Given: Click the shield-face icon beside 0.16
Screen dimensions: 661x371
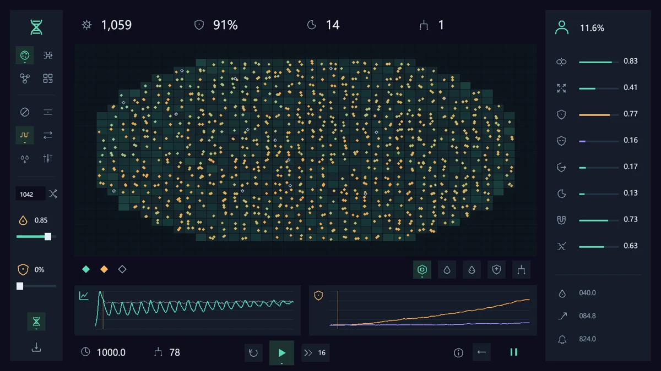Looking at the screenshot, I should (x=561, y=141).
